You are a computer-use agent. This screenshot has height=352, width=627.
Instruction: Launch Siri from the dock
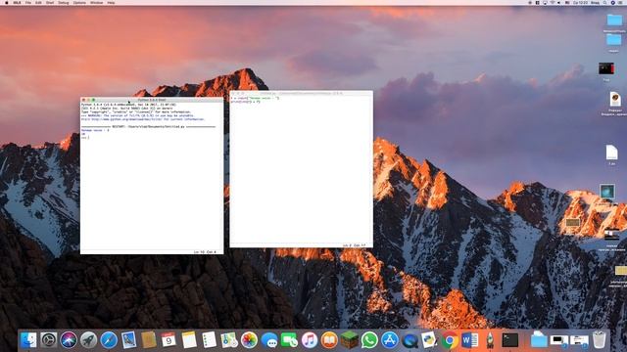pos(69,340)
